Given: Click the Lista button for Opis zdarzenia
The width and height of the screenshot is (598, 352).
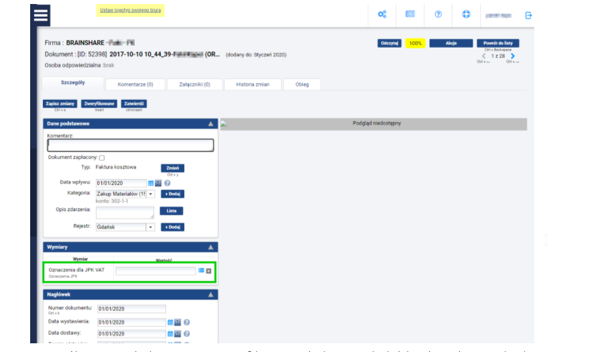Looking at the screenshot, I should pyautogui.click(x=171, y=211).
